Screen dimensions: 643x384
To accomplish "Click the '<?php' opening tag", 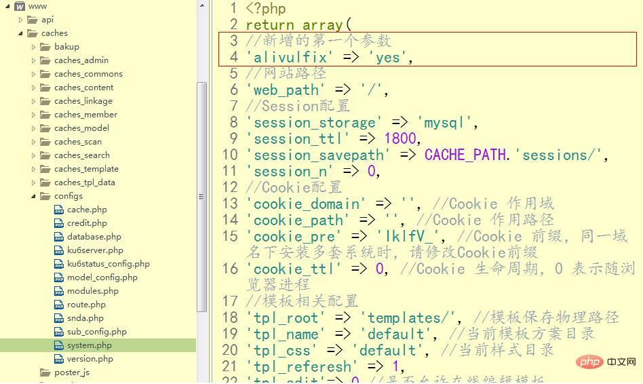I will (x=266, y=8).
